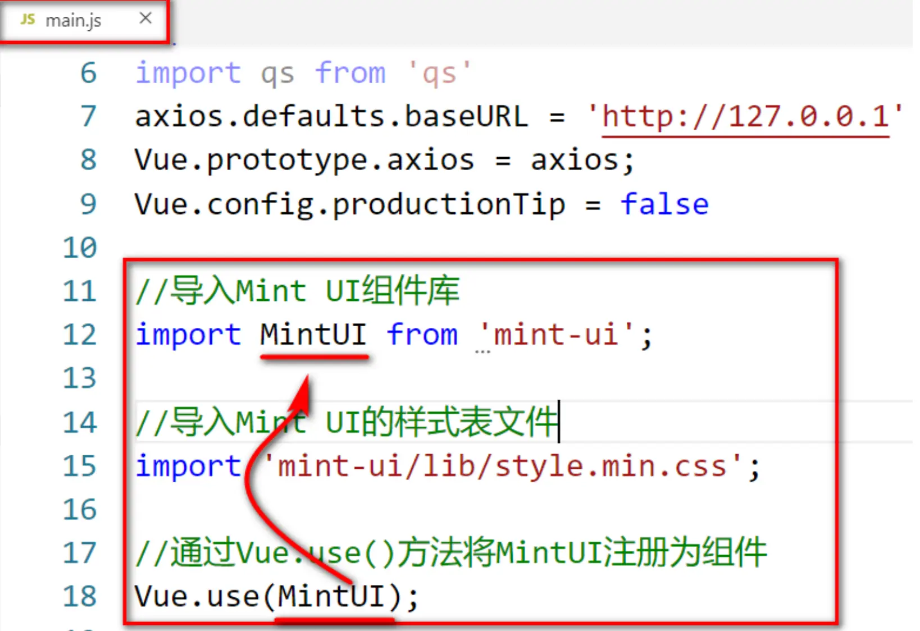Click the text Vue.config.productionTip
The width and height of the screenshot is (920, 631).
coord(349,205)
